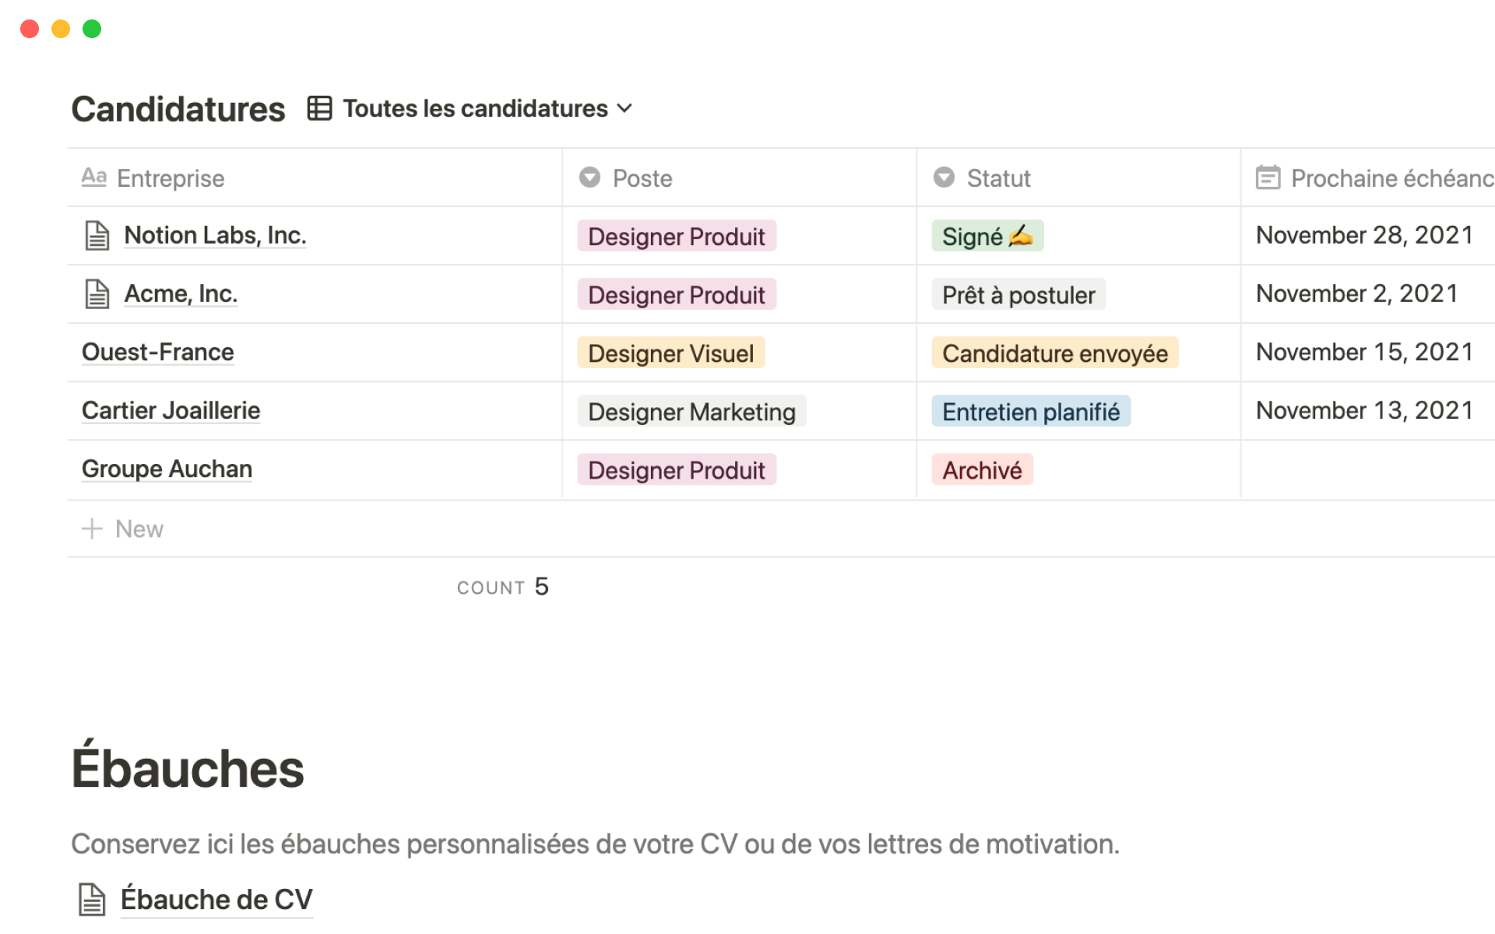Click the Ébauche de CV page icon
1495x934 pixels.
coord(92,899)
